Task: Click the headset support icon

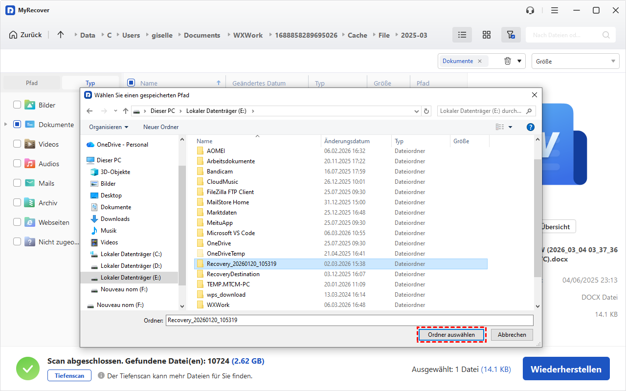Action: [x=530, y=10]
